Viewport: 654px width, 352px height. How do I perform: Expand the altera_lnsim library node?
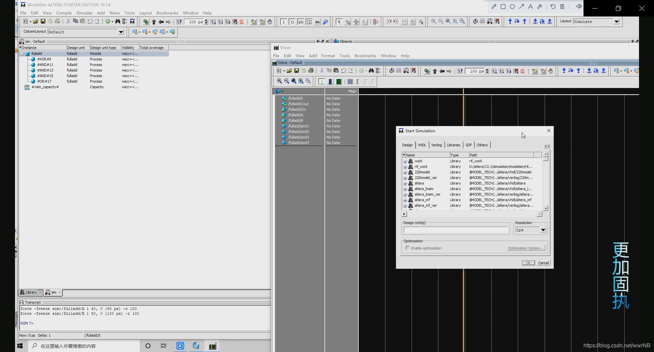click(x=405, y=189)
